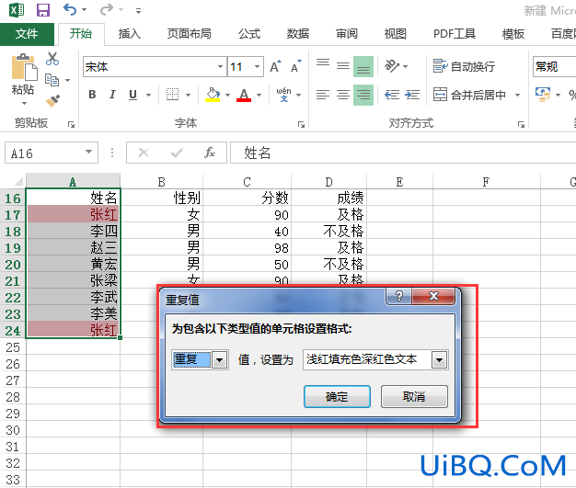Open fill color dropdown arrow
Image resolution: width=576 pixels, height=488 pixels.
(x=227, y=95)
